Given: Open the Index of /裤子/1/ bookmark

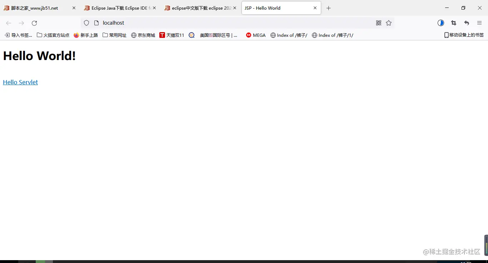Looking at the screenshot, I should point(333,35).
